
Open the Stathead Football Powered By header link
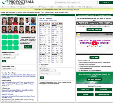coord(94,15)
